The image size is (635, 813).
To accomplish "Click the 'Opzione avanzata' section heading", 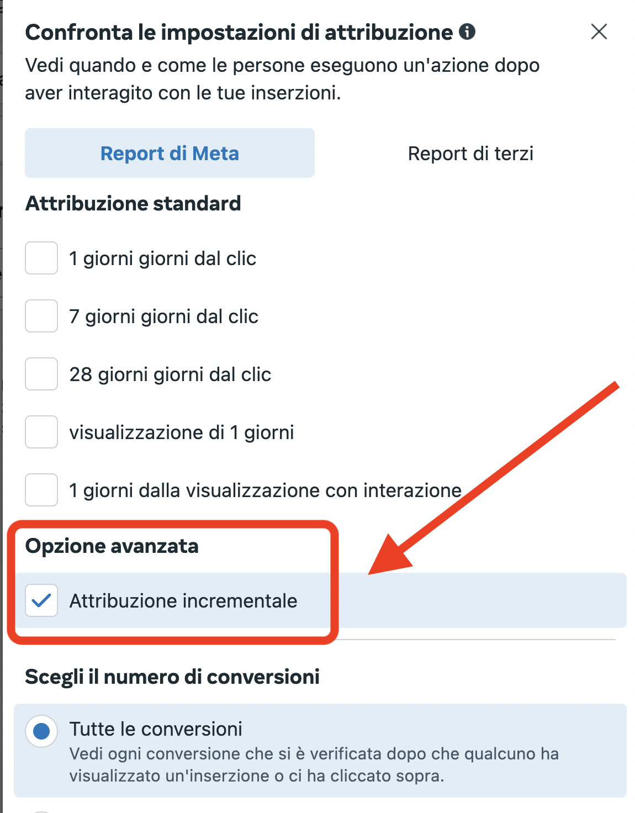I will [x=112, y=546].
